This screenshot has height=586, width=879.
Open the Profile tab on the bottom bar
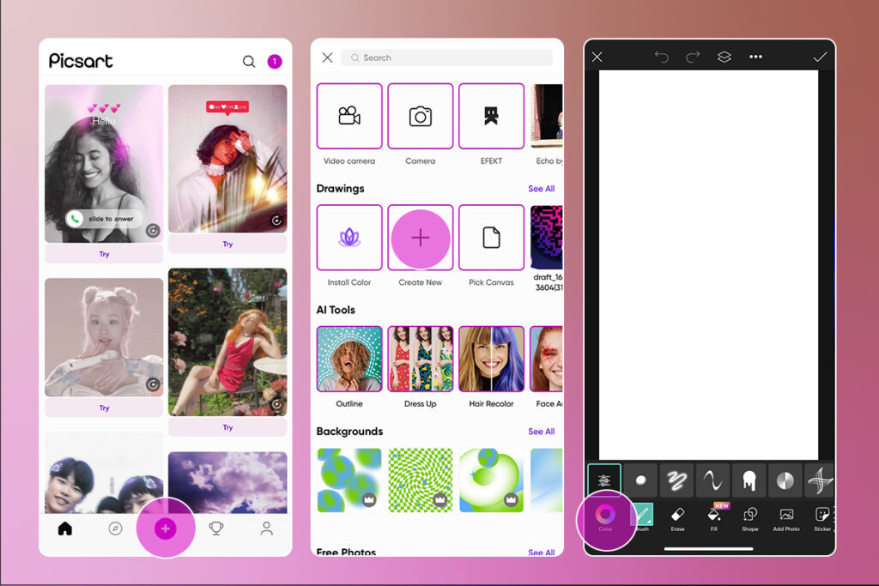(266, 529)
